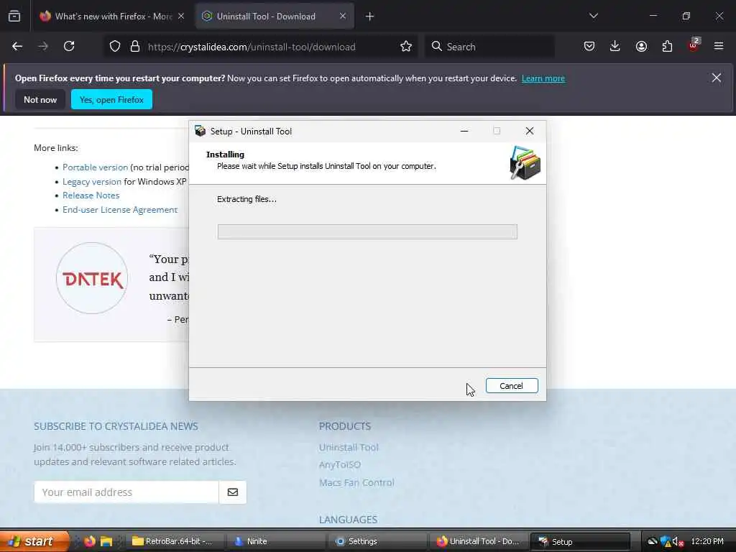736x552 pixels.
Task: Close the Uninstall Tool - Download tab
Action: [x=343, y=17]
